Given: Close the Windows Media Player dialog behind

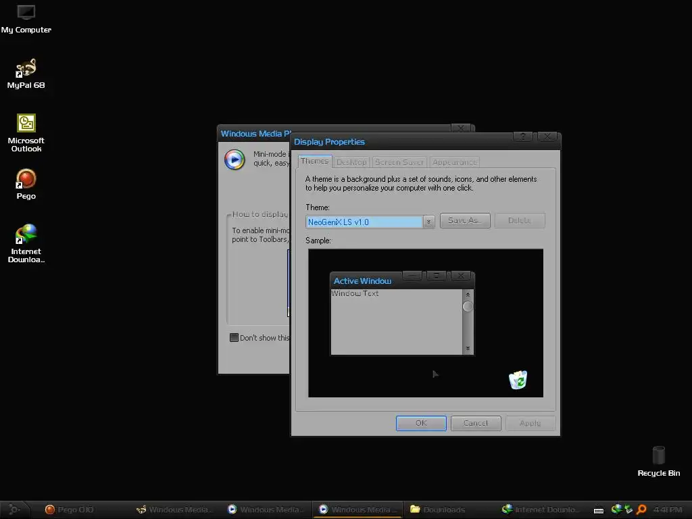Looking at the screenshot, I should 461,128.
